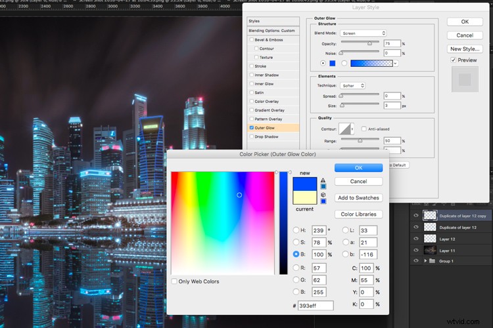Enable the Bevel & Emboss checkbox
This screenshot has height=328, width=493.
(252, 40)
